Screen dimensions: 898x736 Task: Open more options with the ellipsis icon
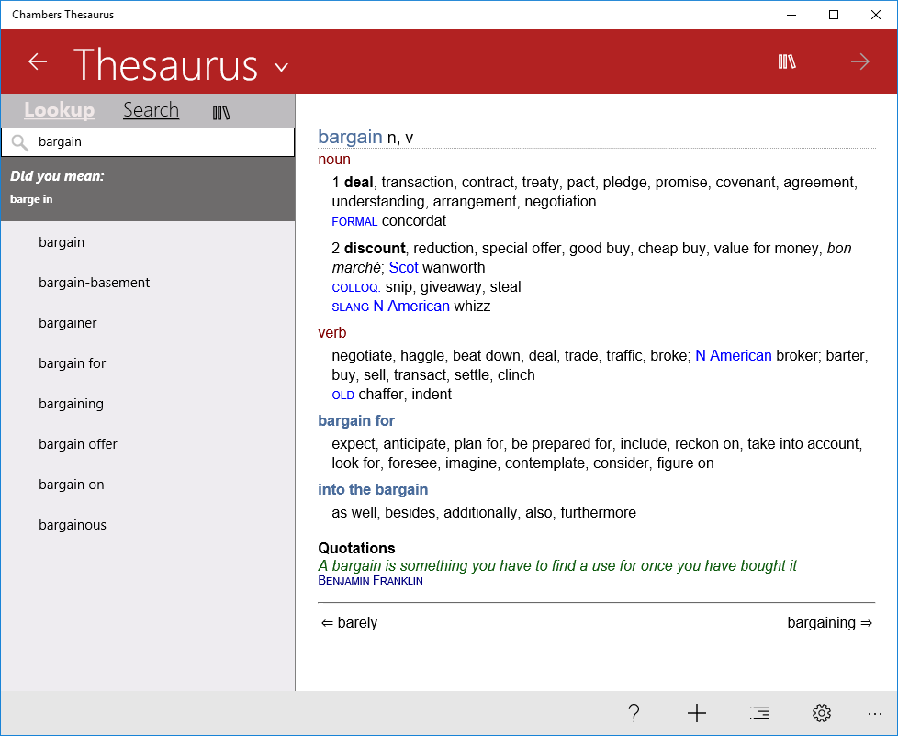pyautogui.click(x=874, y=713)
